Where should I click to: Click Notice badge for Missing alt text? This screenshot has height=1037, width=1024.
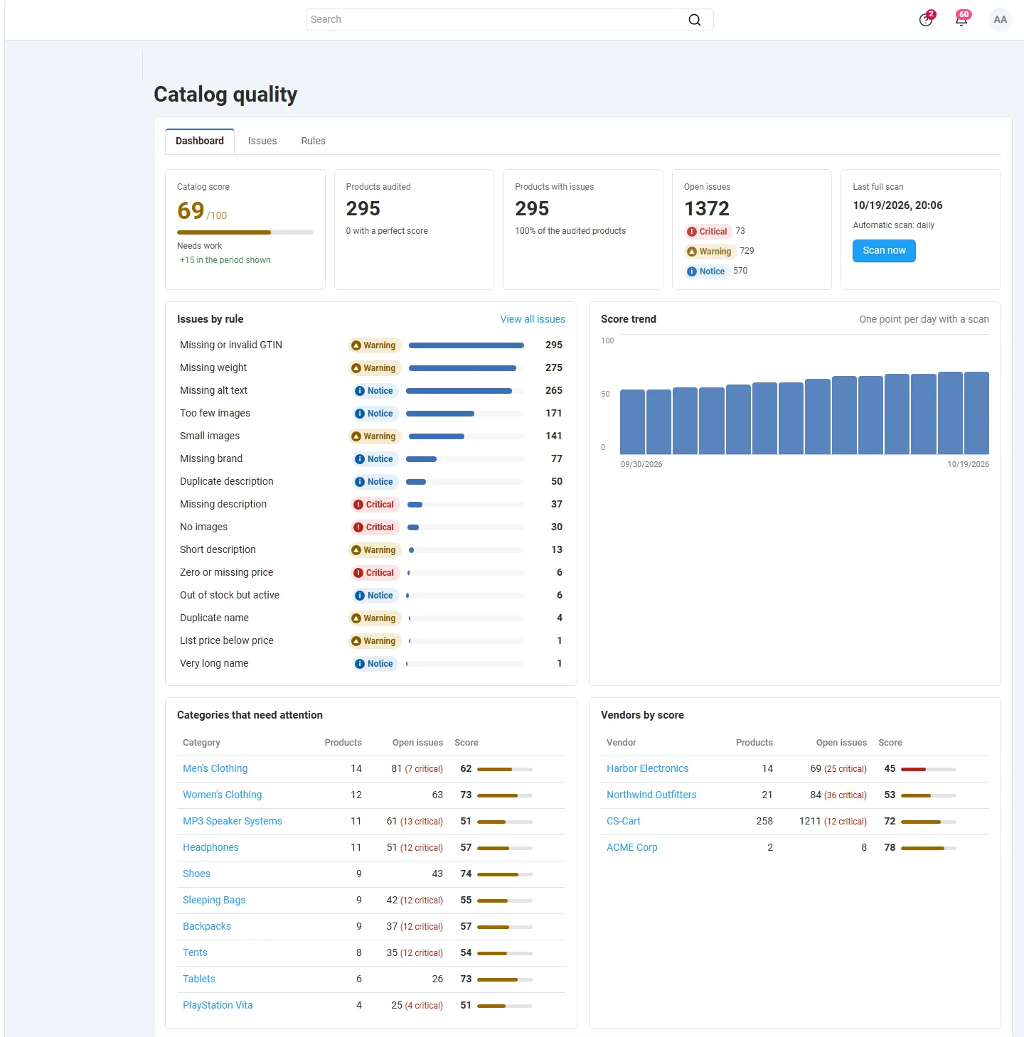[375, 391]
